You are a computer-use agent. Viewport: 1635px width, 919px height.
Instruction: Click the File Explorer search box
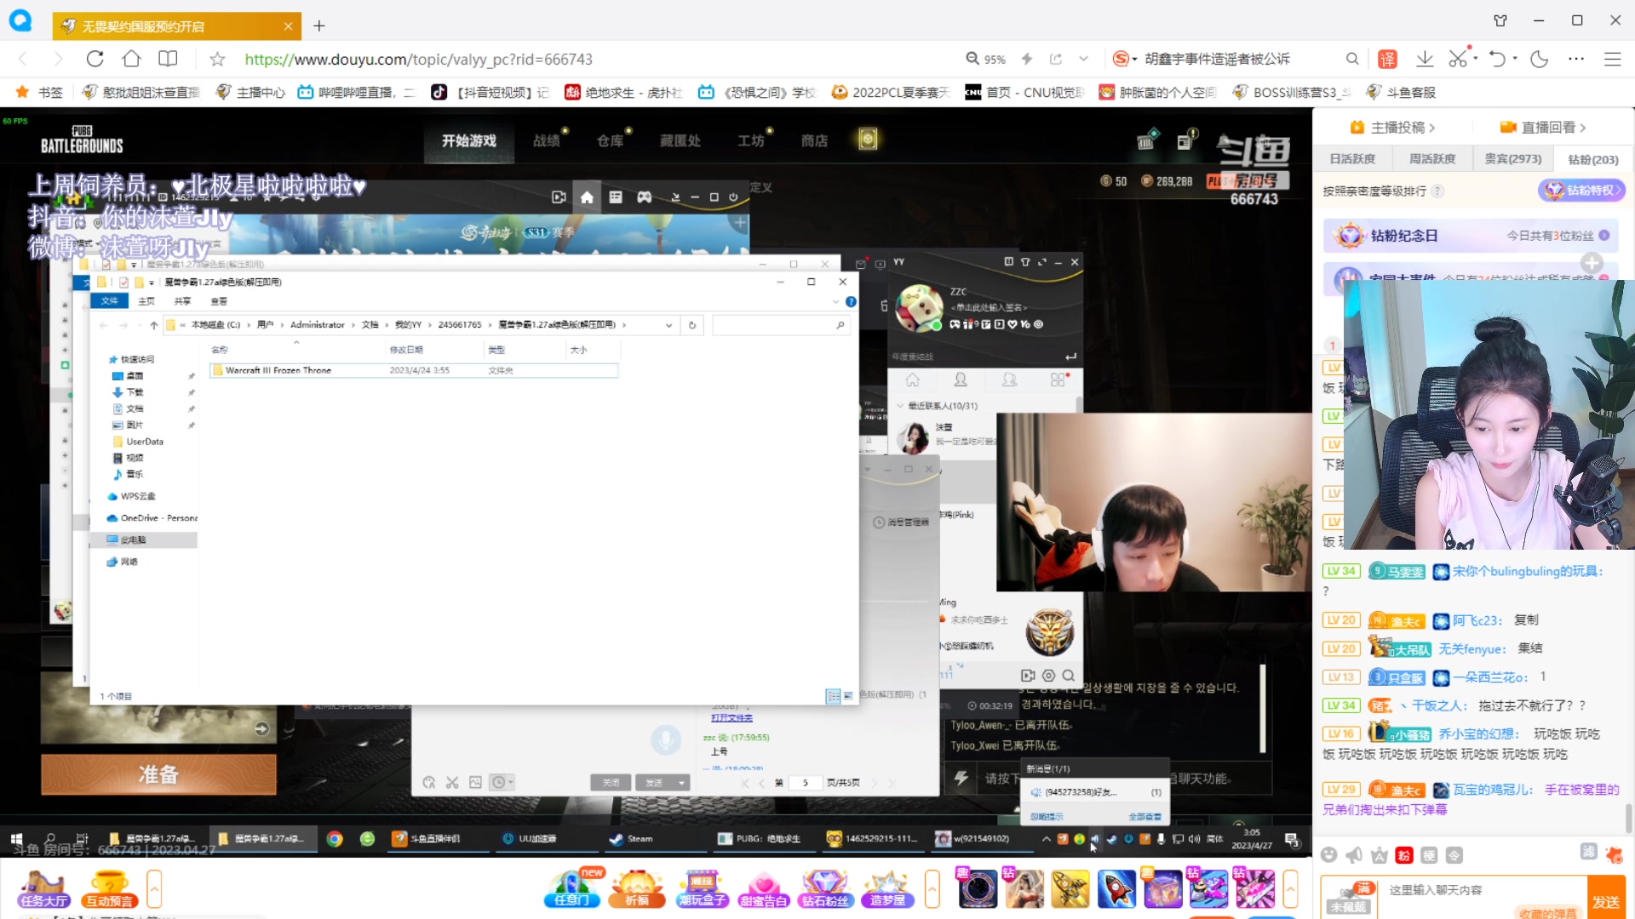780,325
